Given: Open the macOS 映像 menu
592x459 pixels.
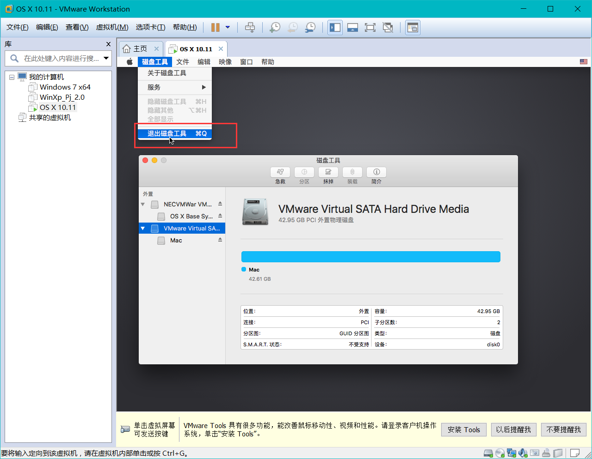Looking at the screenshot, I should pyautogui.click(x=225, y=62).
